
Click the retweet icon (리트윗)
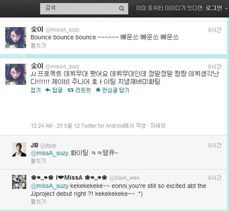[x=71, y=90]
